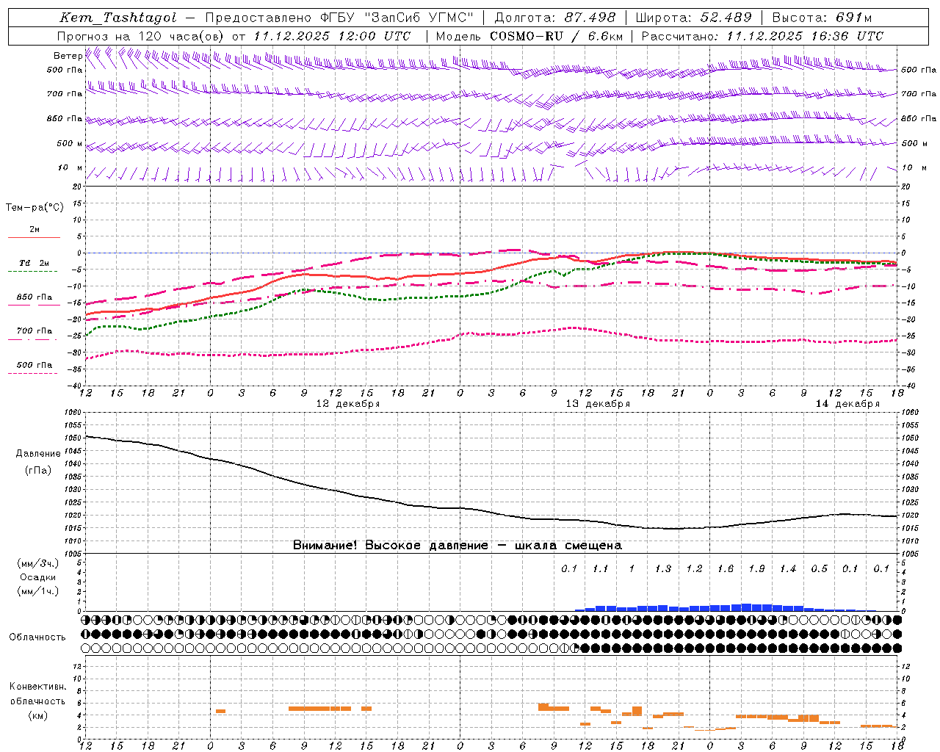
Task: Click the '1.4' three-hour precipitation value
Action: [788, 568]
